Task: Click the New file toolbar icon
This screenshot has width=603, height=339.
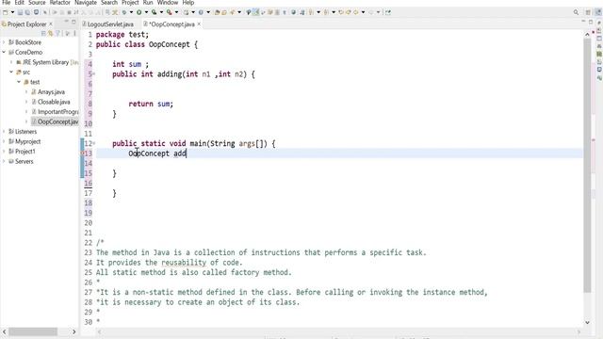Action: tap(5, 12)
